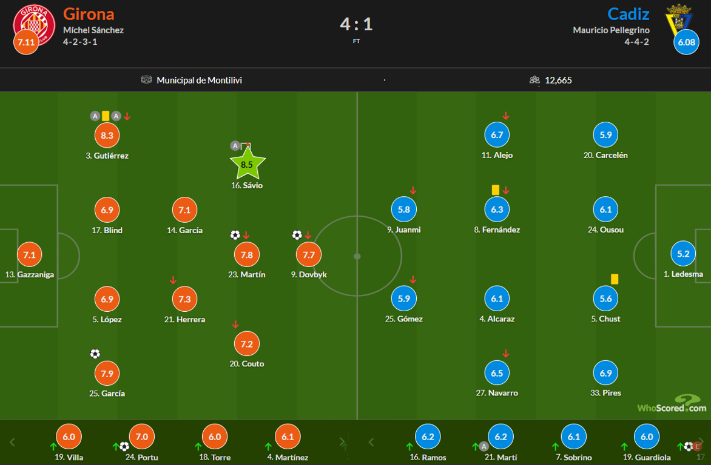Click the goal ball icon above Dovbyk
Image resolution: width=711 pixels, height=465 pixels.
297,235
